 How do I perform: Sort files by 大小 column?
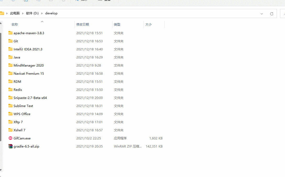[148, 24]
